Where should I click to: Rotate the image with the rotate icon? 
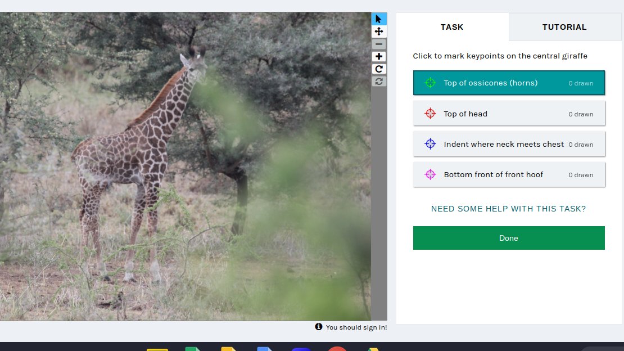click(x=378, y=69)
